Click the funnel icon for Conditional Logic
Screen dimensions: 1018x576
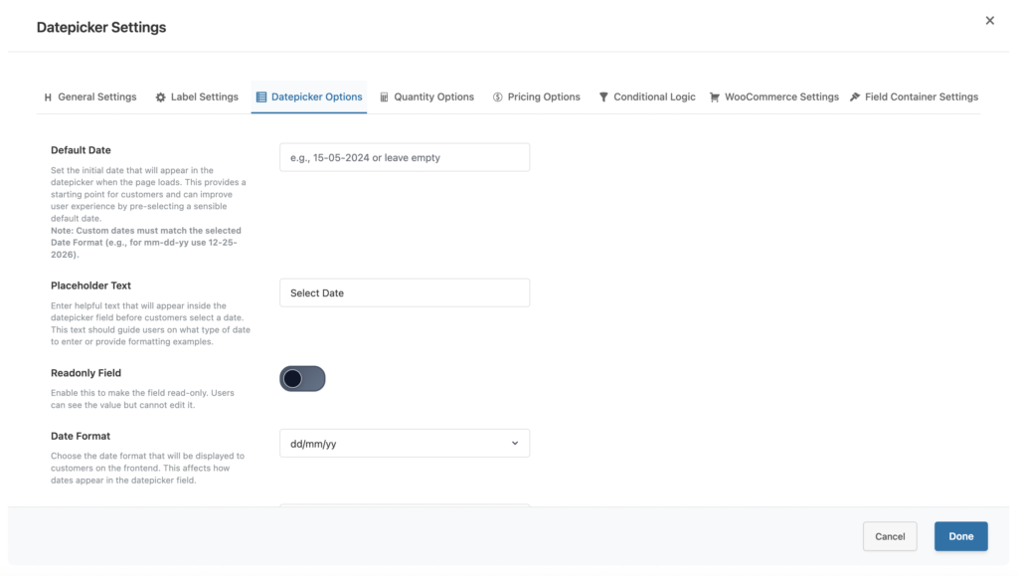tap(603, 97)
